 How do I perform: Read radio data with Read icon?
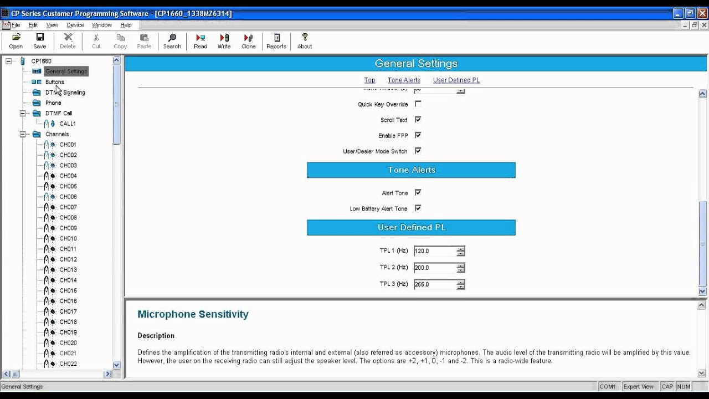pyautogui.click(x=201, y=38)
